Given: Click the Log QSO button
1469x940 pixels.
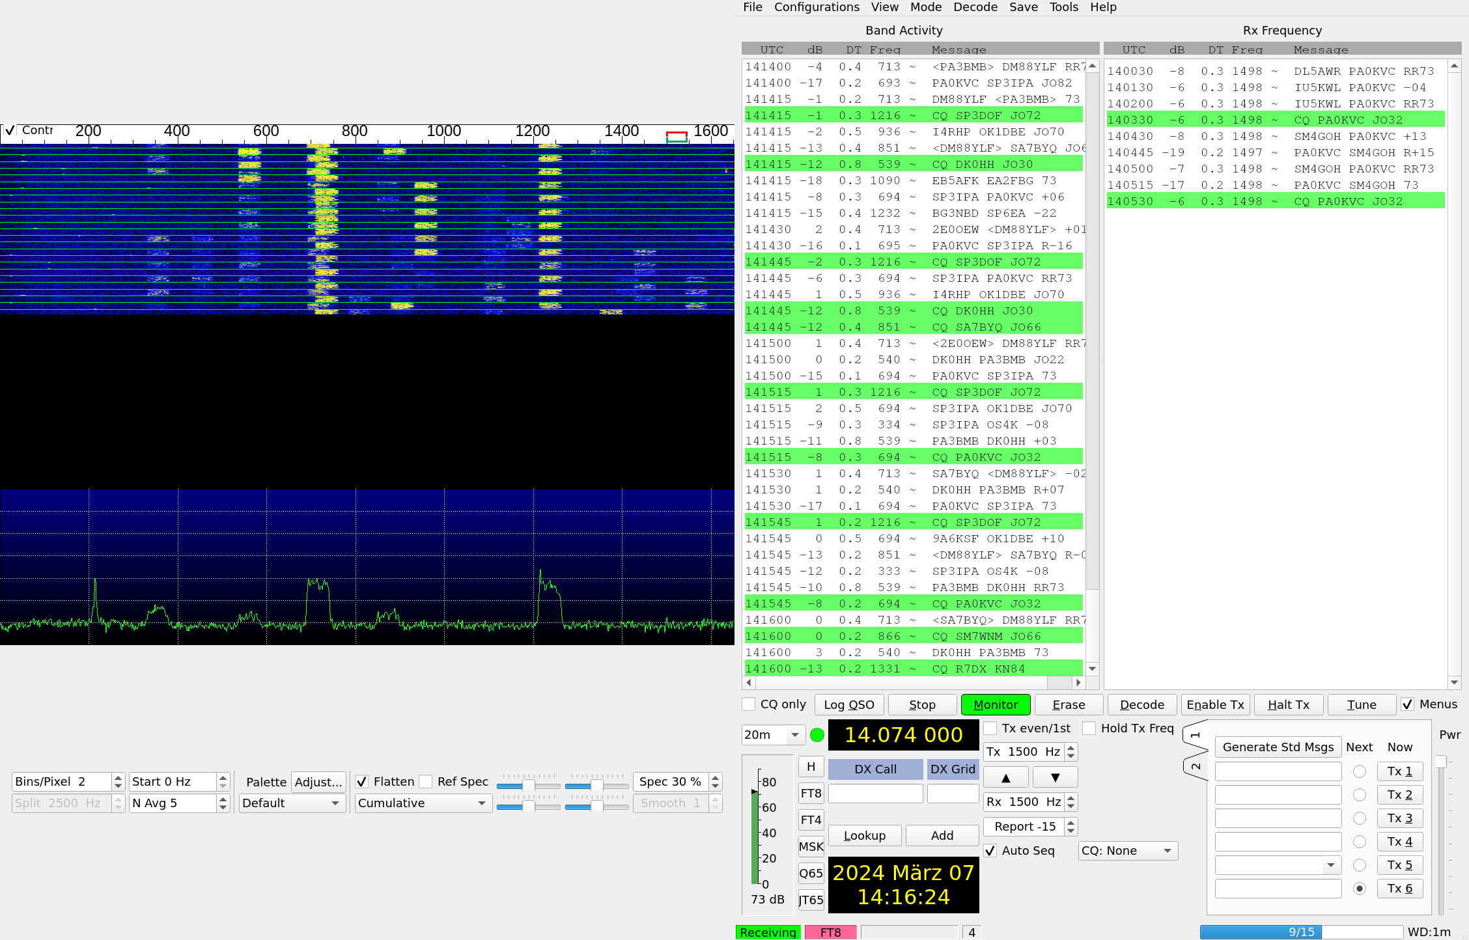Looking at the screenshot, I should click(849, 705).
